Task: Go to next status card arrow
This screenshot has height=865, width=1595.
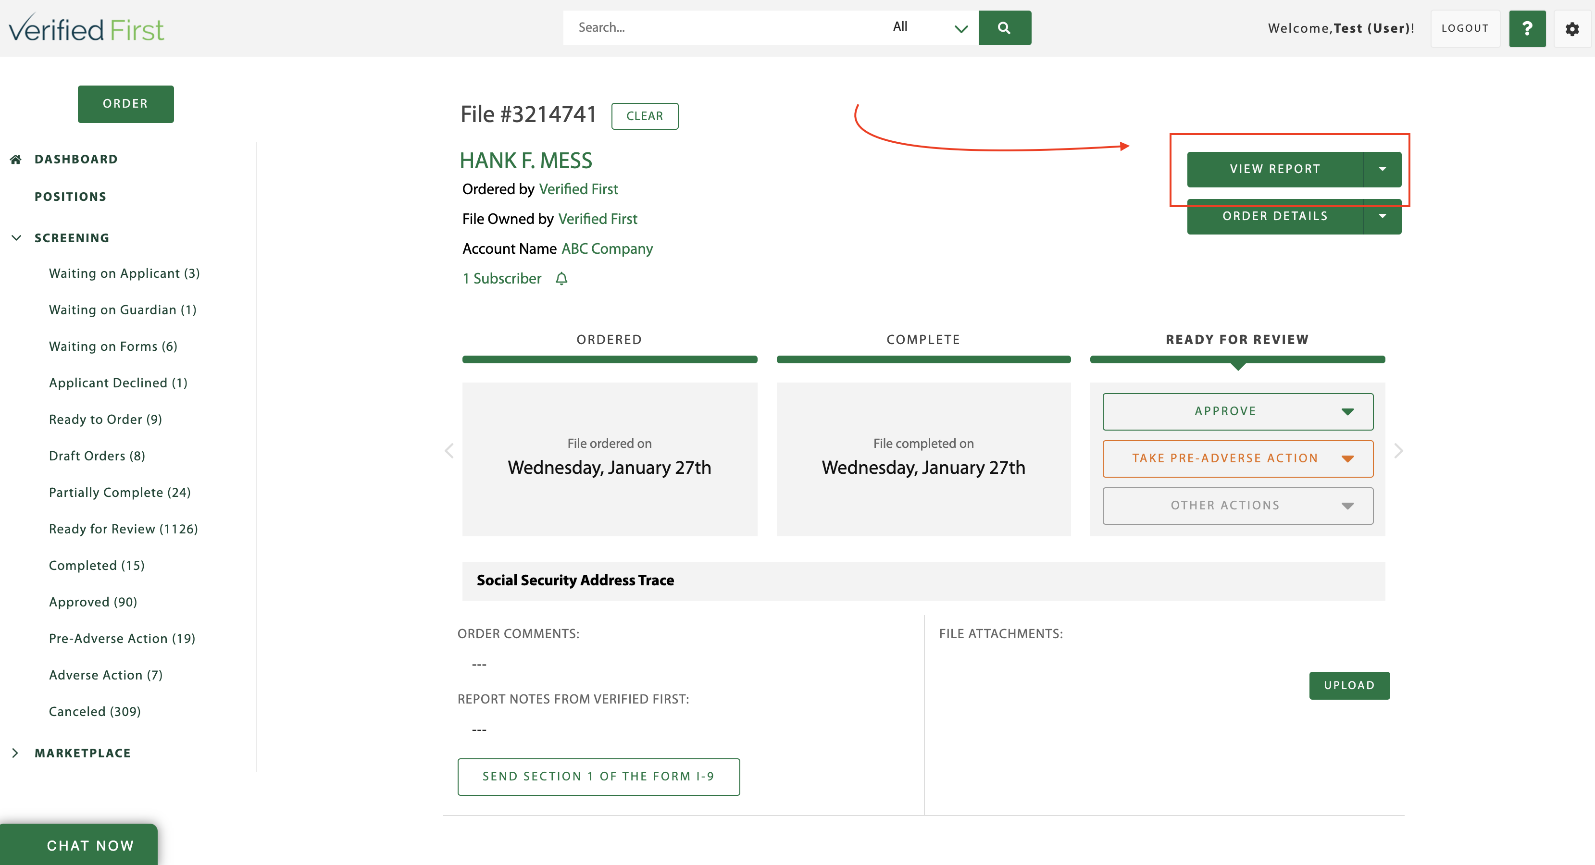Action: [x=1398, y=451]
